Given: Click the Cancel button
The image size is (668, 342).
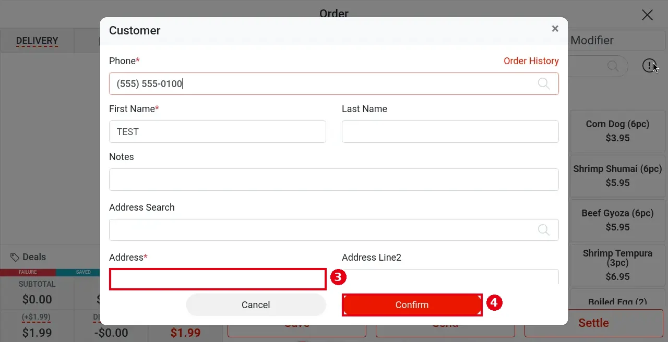Looking at the screenshot, I should (x=256, y=305).
